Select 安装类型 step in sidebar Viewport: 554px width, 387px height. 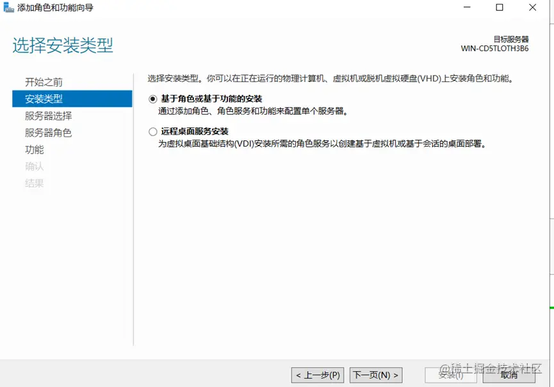coord(72,99)
